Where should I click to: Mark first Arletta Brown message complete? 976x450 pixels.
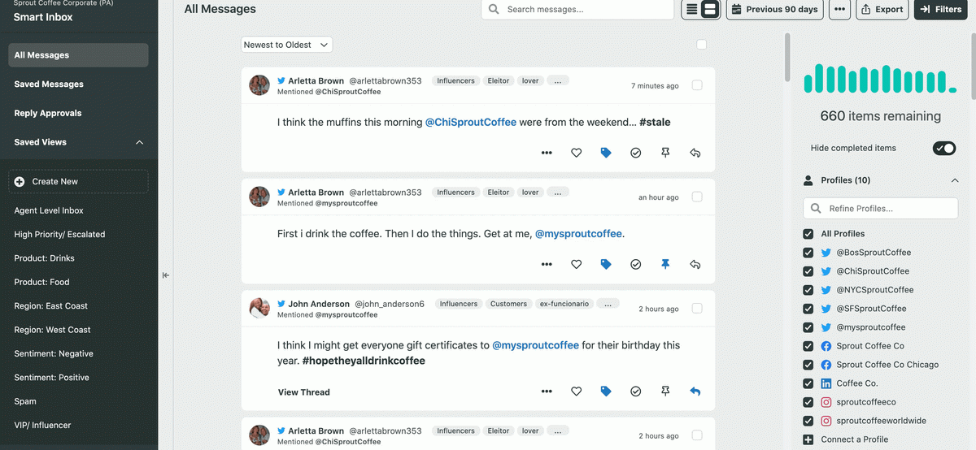click(x=636, y=153)
